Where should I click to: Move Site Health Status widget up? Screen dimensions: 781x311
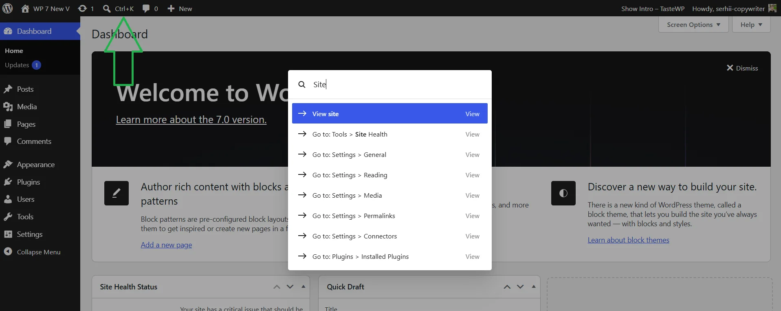tap(277, 287)
